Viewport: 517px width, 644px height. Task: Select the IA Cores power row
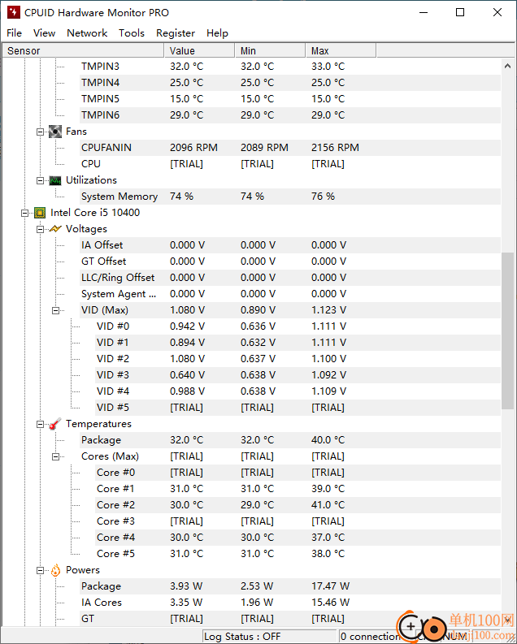[x=290, y=602]
